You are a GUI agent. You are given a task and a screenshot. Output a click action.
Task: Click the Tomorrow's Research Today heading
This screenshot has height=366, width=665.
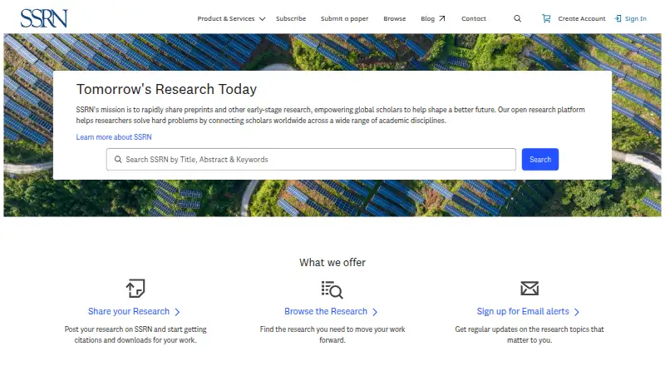click(x=166, y=89)
